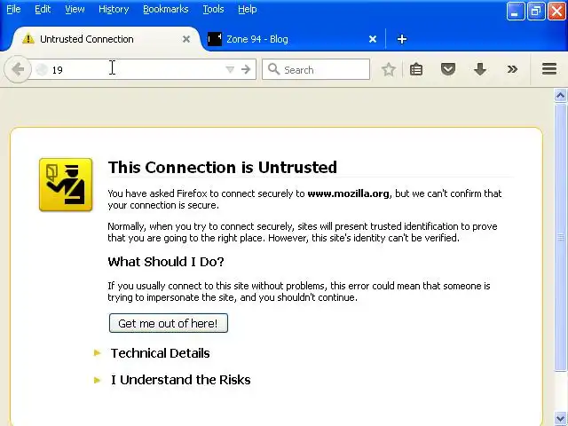568x426 pixels.
Task: Click the scrollbar down arrow
Action: pyautogui.click(x=560, y=419)
